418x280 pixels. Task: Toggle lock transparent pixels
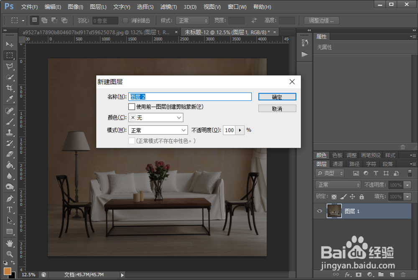click(334, 197)
